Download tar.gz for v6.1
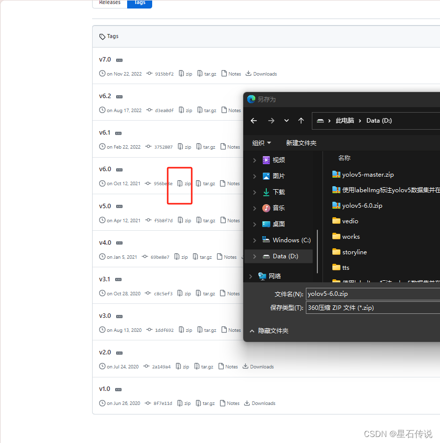The image size is (440, 443). pos(206,147)
